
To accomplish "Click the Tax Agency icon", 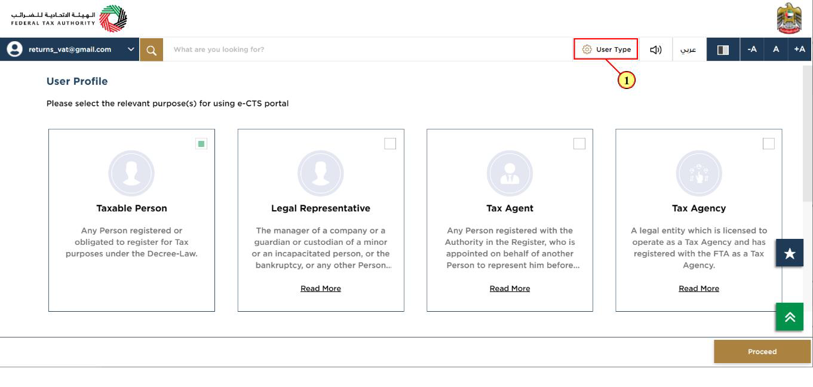I will pos(699,173).
